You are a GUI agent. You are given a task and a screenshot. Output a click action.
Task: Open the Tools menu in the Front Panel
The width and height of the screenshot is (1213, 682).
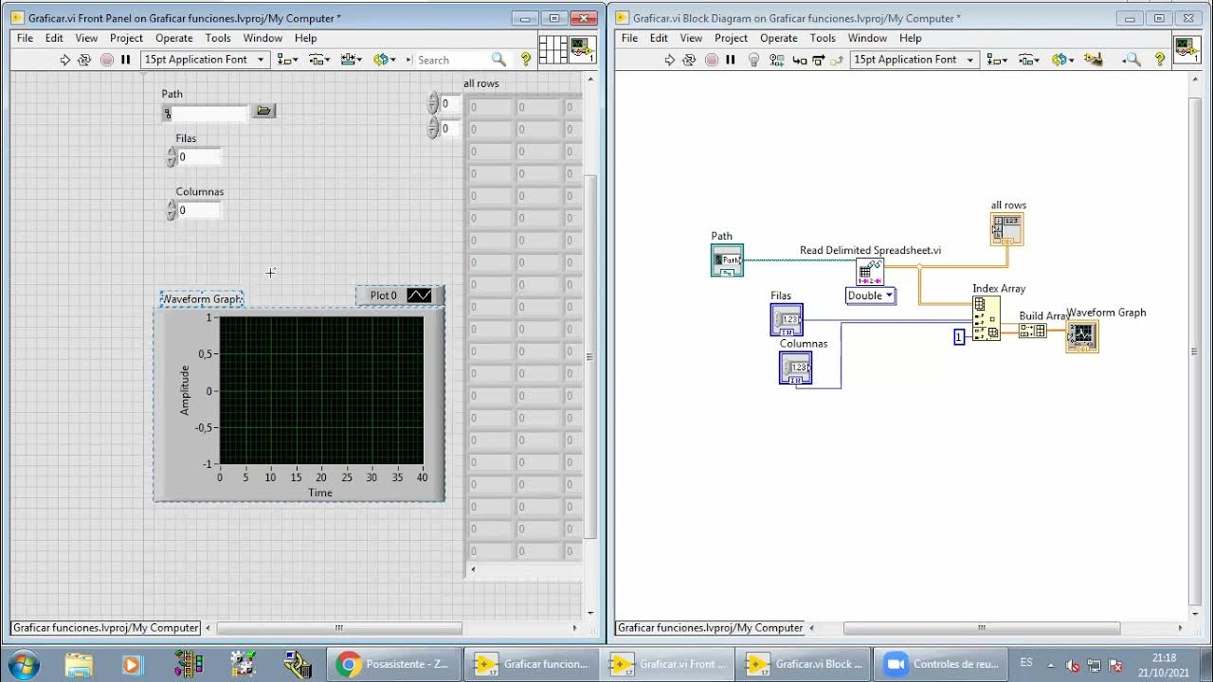coord(218,38)
